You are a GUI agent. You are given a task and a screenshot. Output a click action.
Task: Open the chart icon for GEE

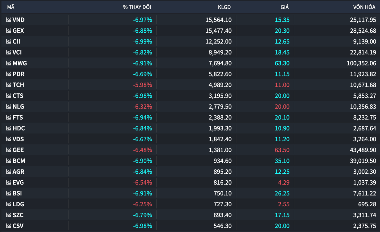(9, 150)
